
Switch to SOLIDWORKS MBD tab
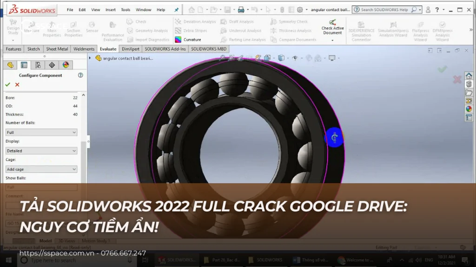coord(209,49)
